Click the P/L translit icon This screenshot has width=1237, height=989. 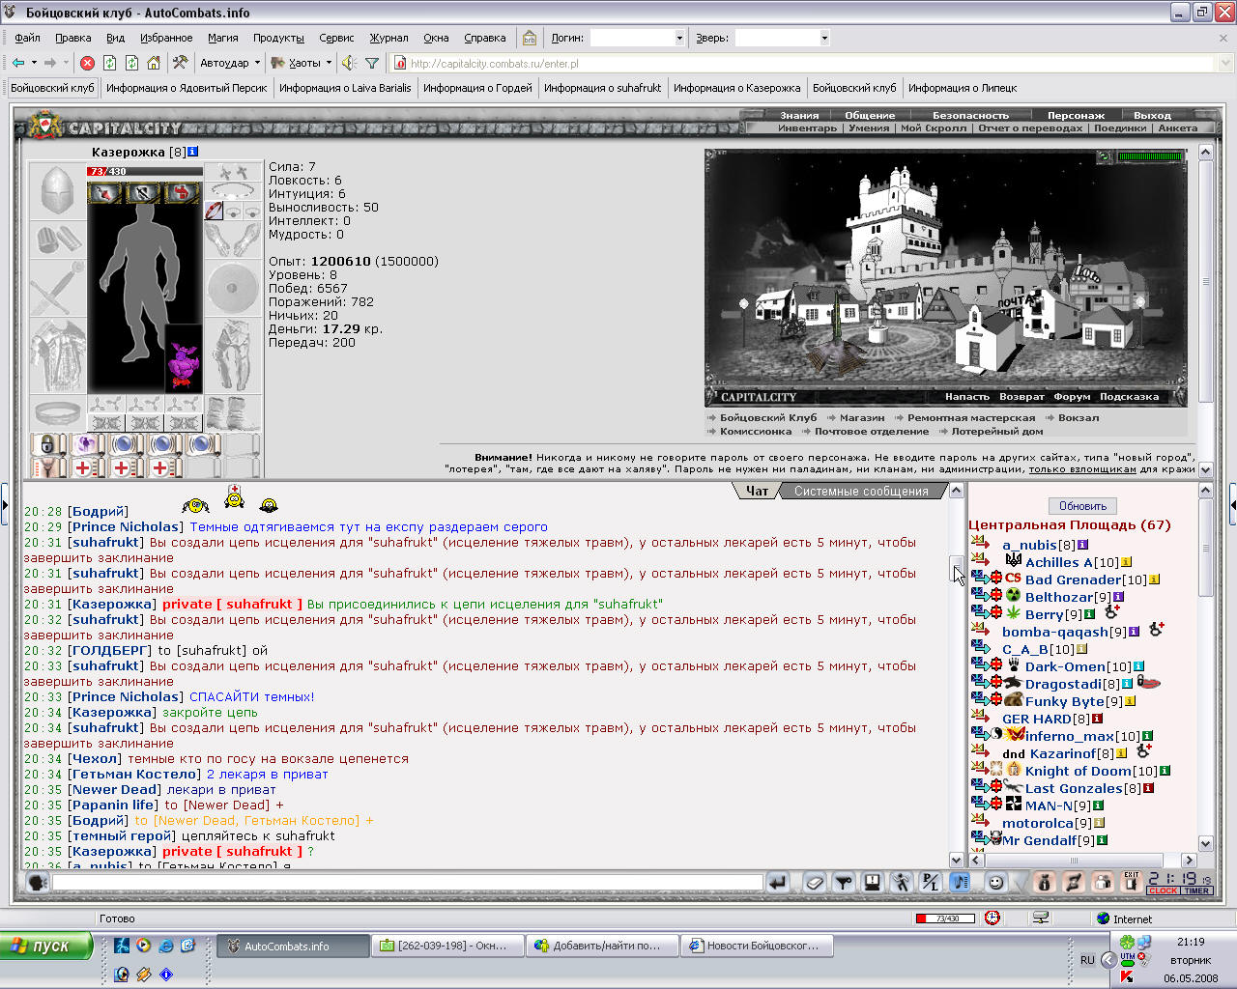click(931, 882)
